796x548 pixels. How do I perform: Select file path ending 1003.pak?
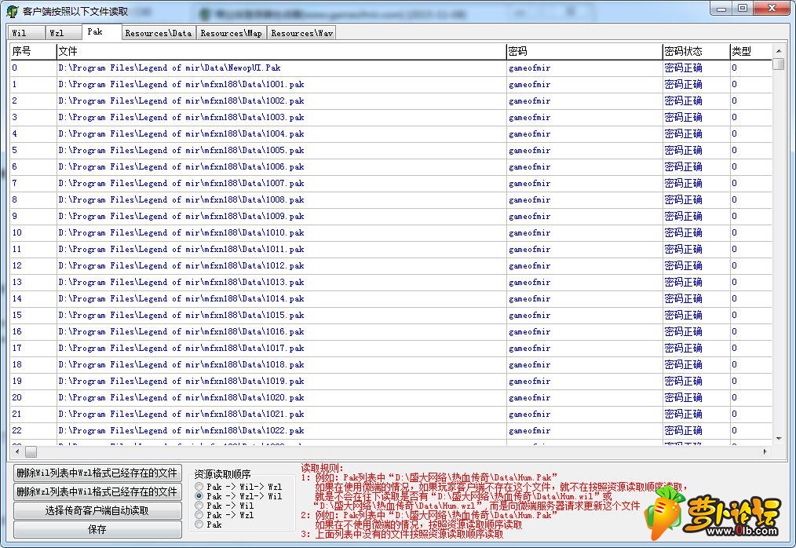(x=181, y=117)
